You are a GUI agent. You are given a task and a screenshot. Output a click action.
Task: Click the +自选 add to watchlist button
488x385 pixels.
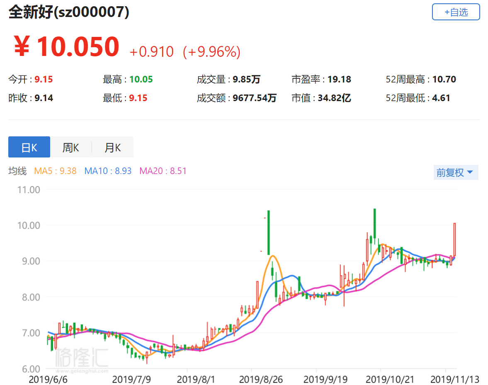[456, 12]
